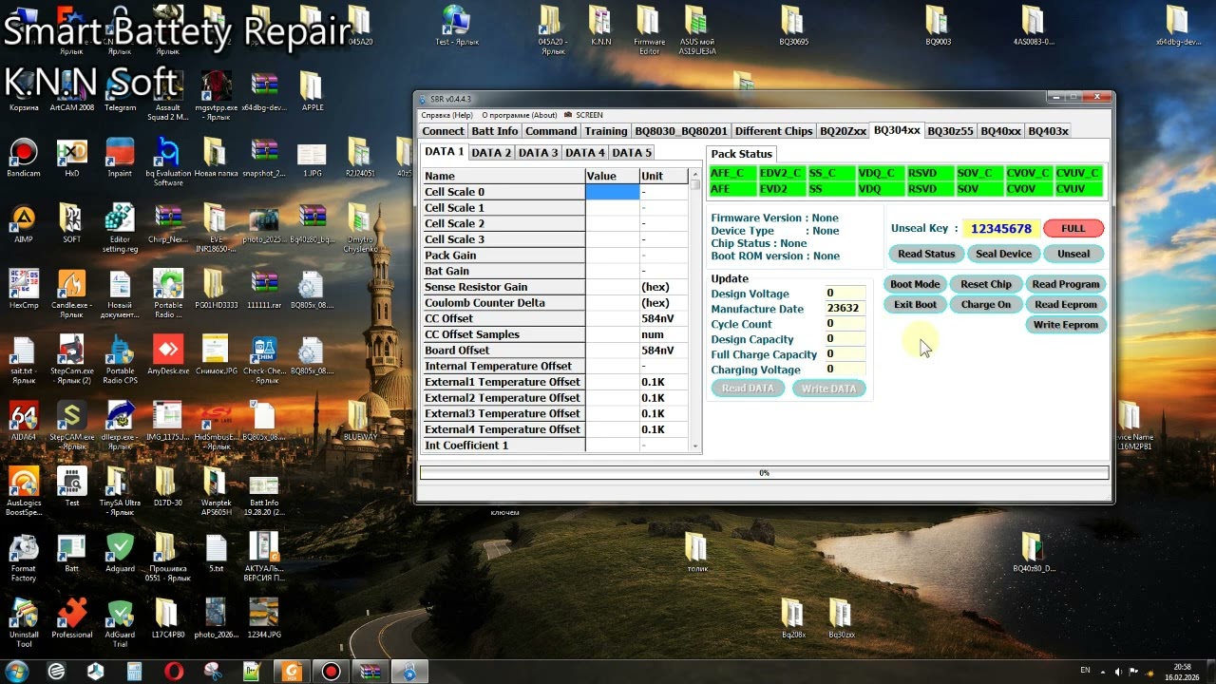Open the Command tab
Screen dimensions: 1216x684
tap(551, 131)
